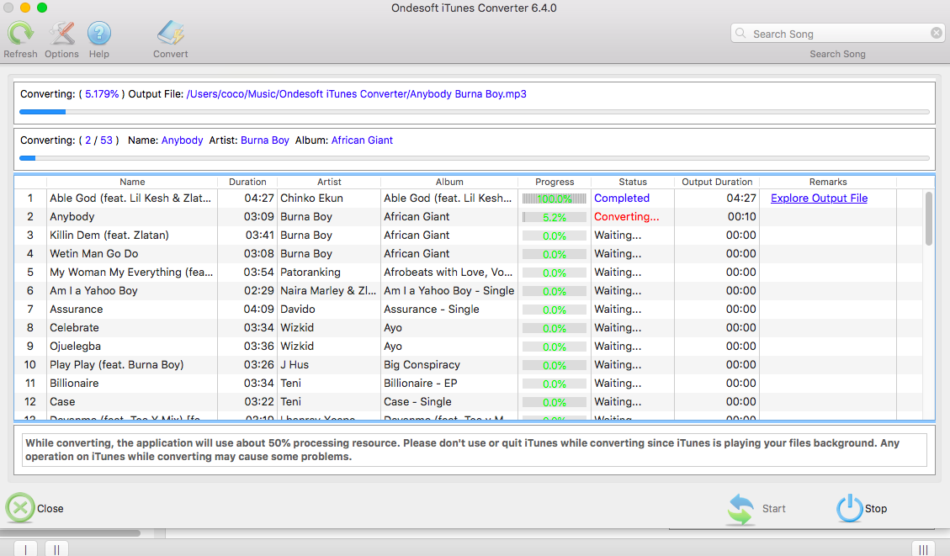This screenshot has width=950, height=556.
Task: Click album African Giant in status panel
Action: 362,140
